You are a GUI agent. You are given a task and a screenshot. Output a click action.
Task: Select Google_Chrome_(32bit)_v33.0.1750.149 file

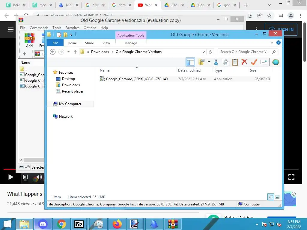[x=185, y=79]
